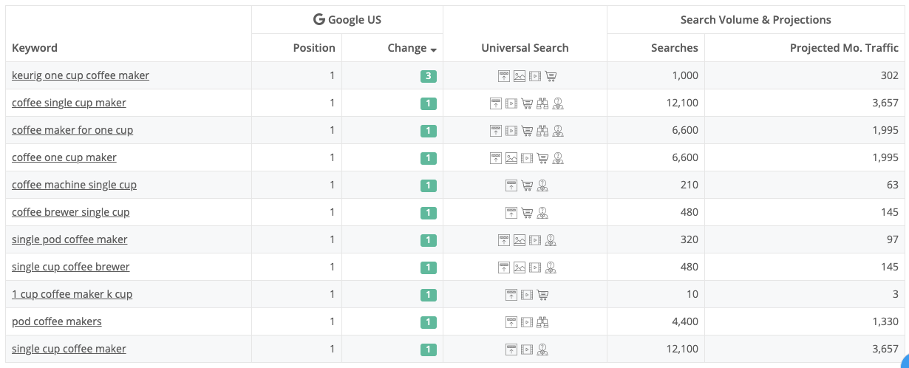This screenshot has width=909, height=368.
Task: Click the image results icon in the keurig row
Action: [x=520, y=75]
